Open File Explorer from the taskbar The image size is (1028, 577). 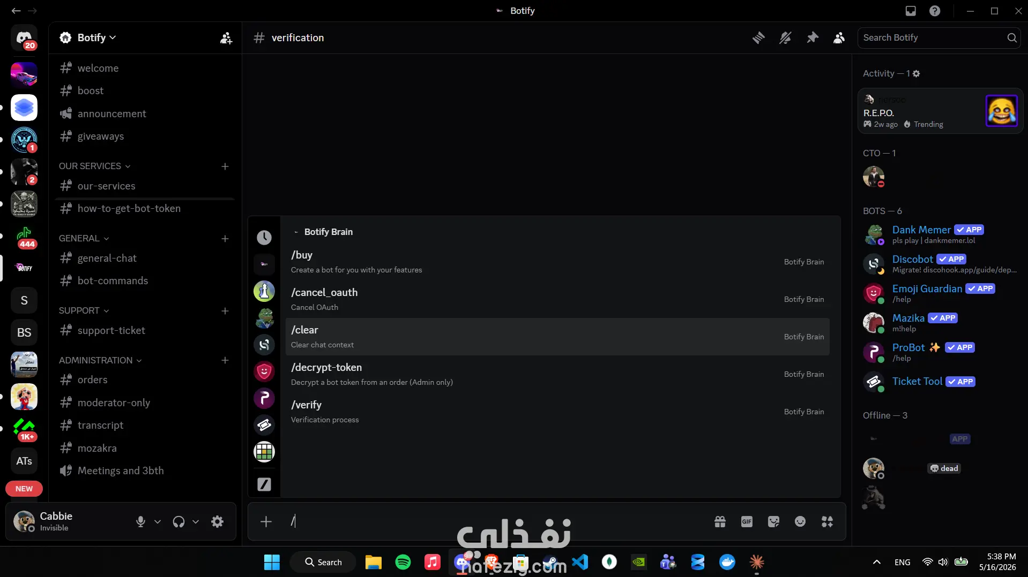(x=374, y=562)
